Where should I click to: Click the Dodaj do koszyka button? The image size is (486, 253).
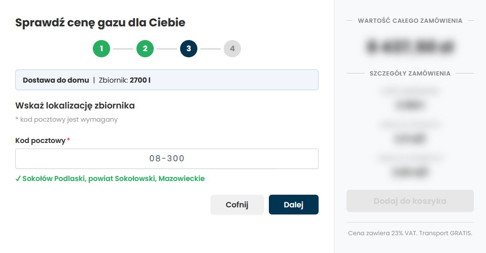[x=410, y=201]
